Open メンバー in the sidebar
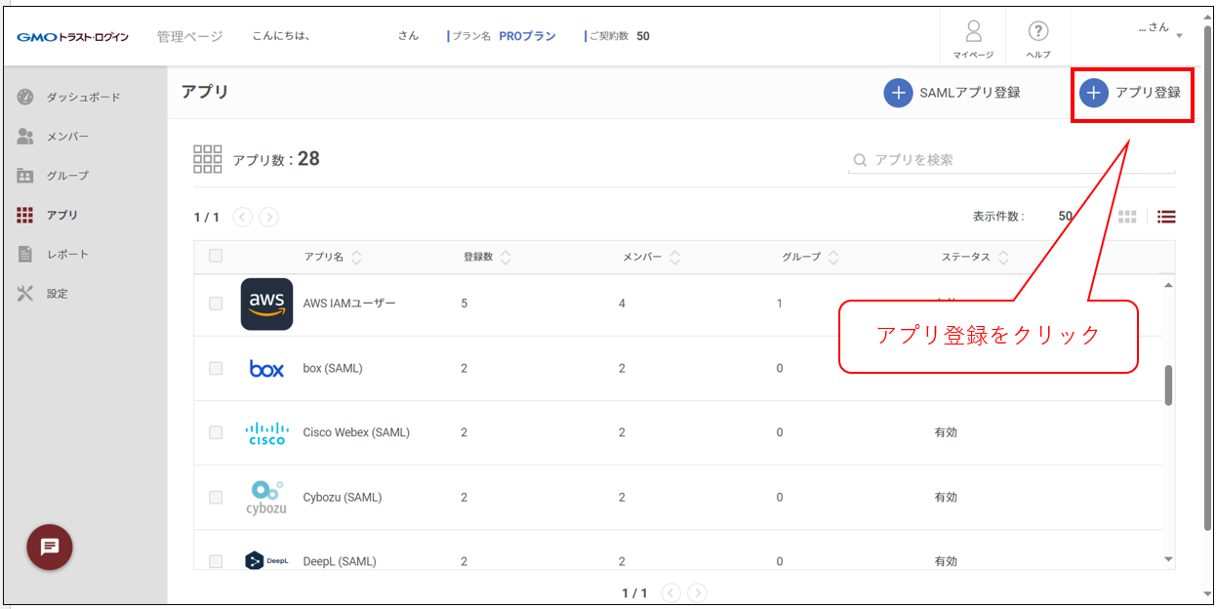 coord(67,137)
